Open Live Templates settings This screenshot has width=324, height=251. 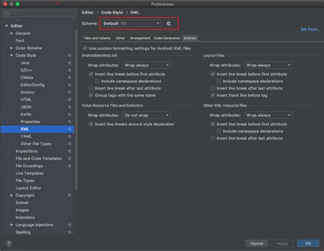click(29, 173)
